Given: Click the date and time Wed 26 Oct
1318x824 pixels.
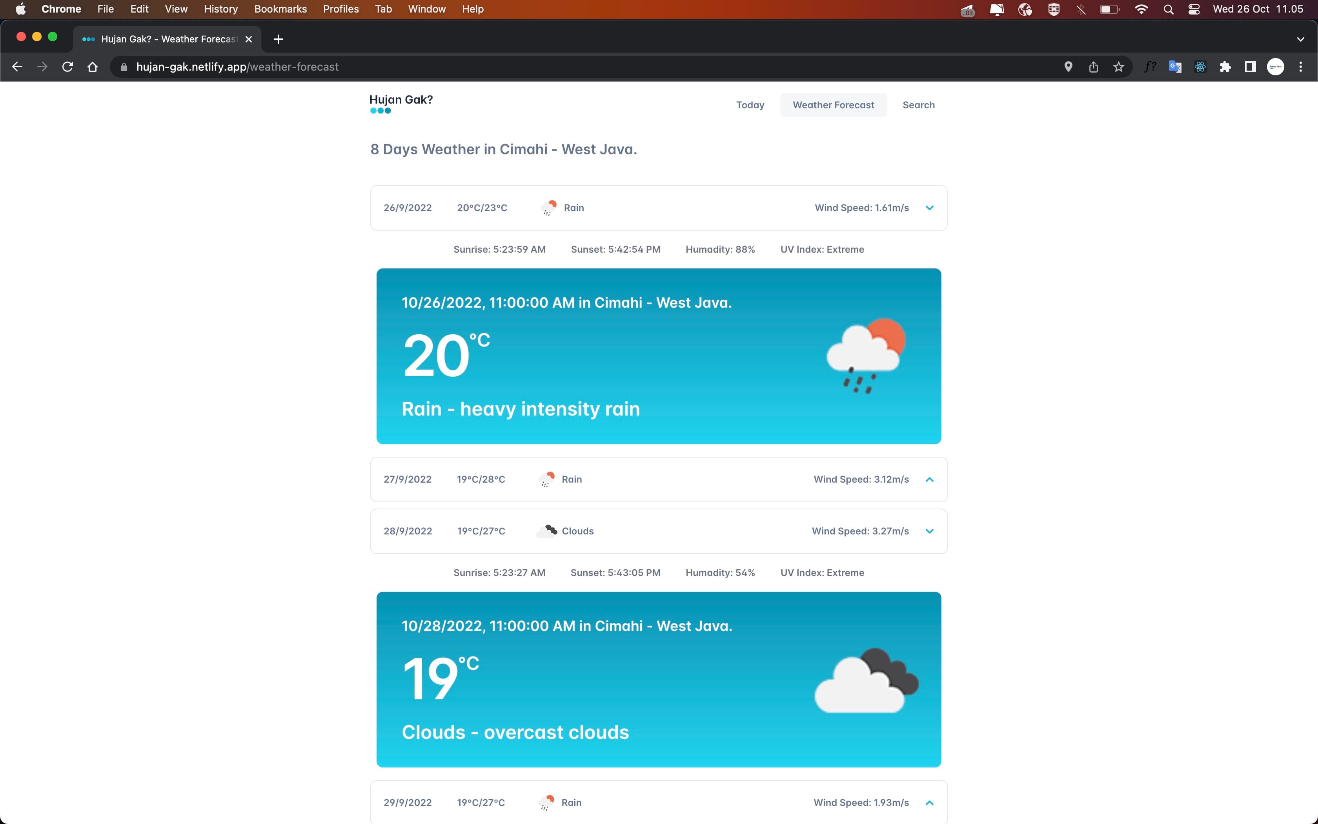Looking at the screenshot, I should pyautogui.click(x=1258, y=9).
